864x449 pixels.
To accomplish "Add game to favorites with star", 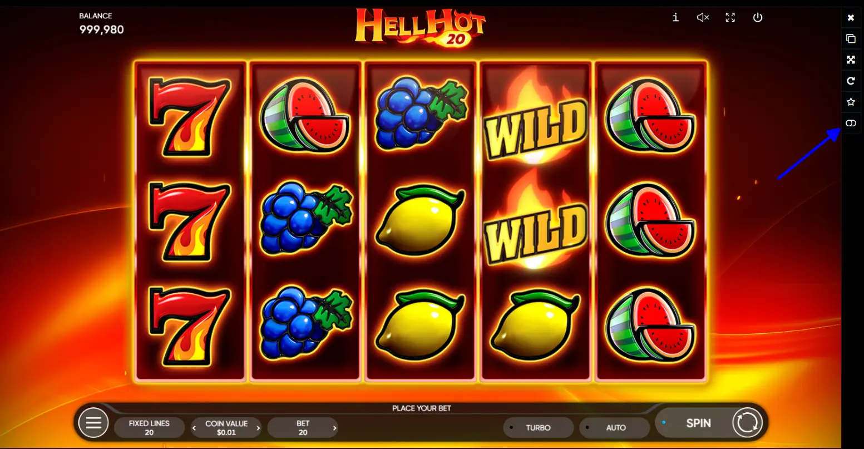I will (x=851, y=102).
